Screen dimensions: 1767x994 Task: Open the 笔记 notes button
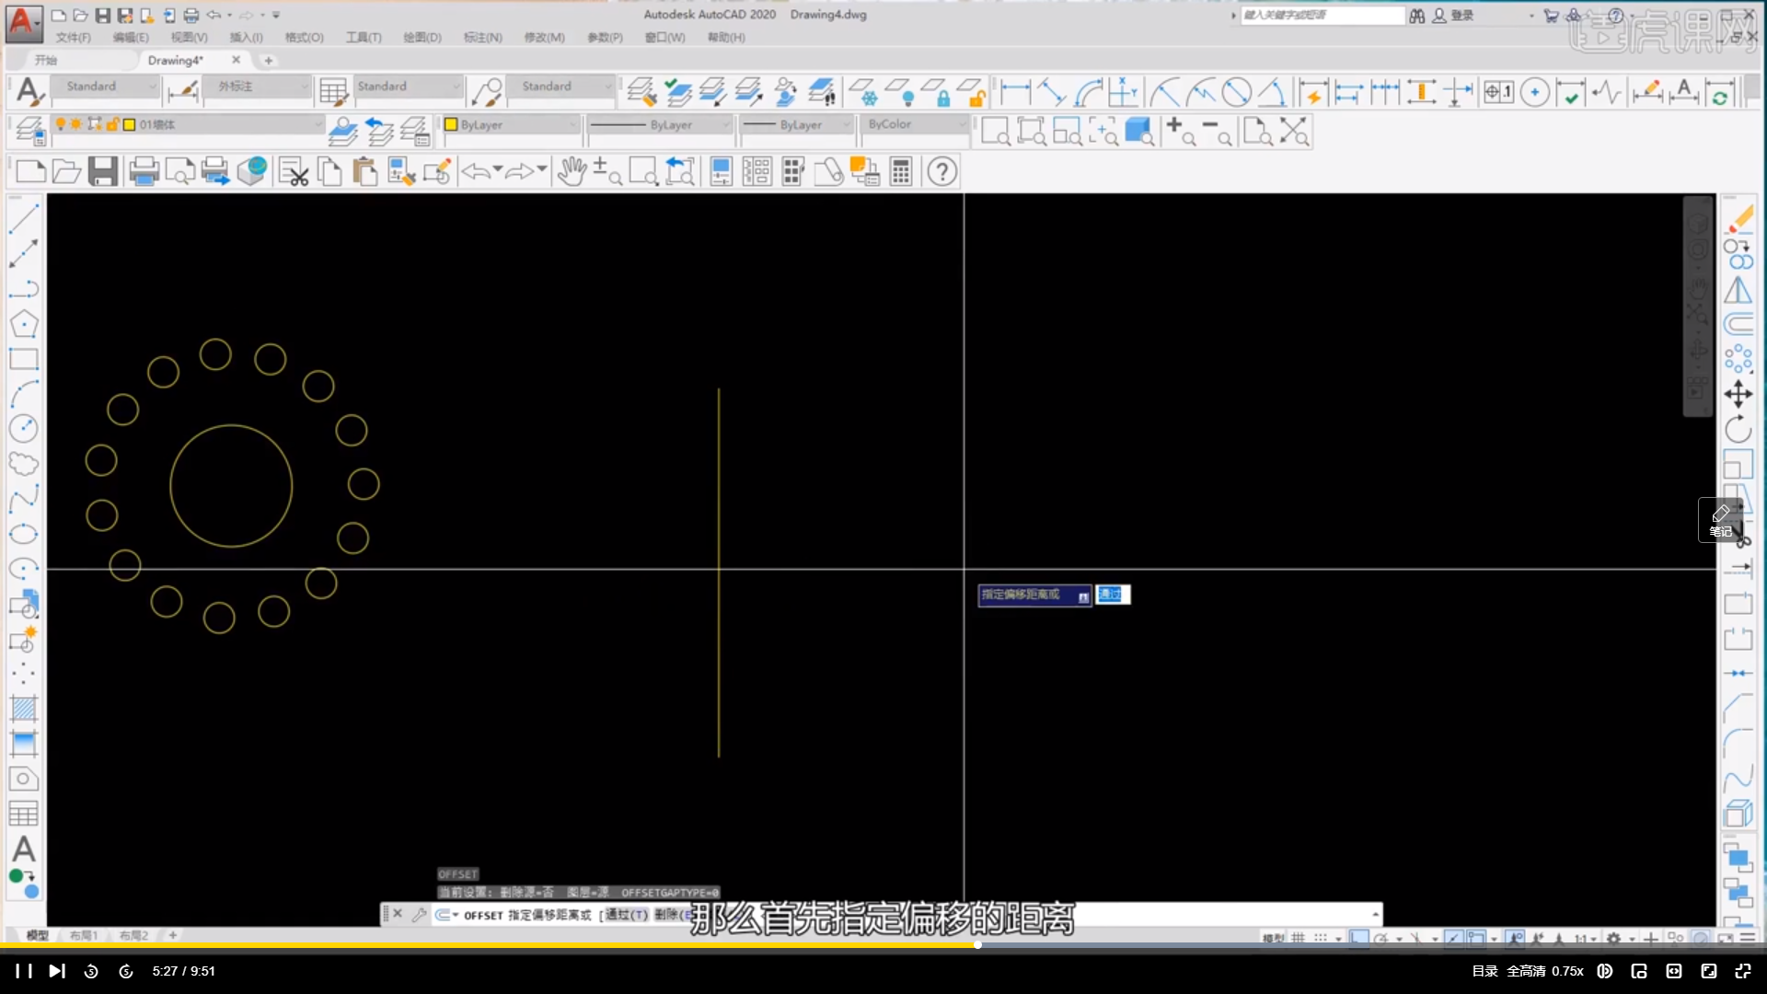(1720, 521)
